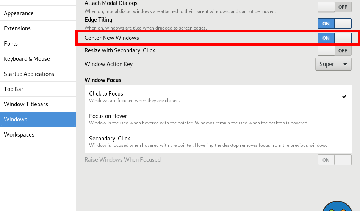Image resolution: width=360 pixels, height=211 pixels.
Task: Open Window Titlebars settings
Action: point(26,104)
